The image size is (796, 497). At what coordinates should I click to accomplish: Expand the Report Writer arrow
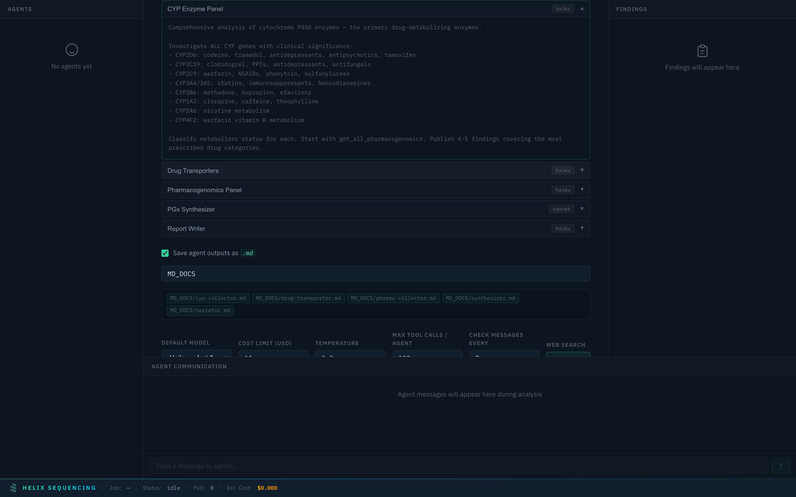(582, 228)
